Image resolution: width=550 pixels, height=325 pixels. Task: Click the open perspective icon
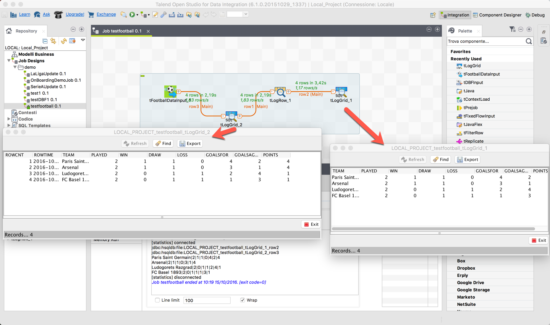[x=433, y=15]
